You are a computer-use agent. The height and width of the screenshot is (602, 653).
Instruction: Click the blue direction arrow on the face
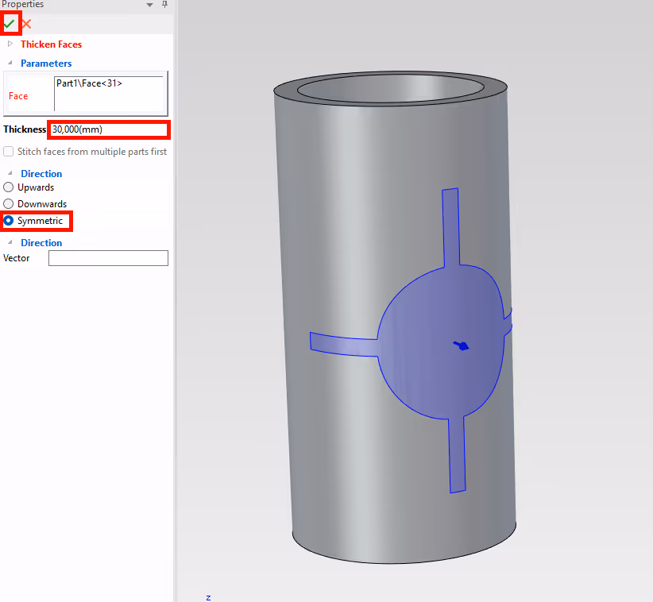[461, 345]
